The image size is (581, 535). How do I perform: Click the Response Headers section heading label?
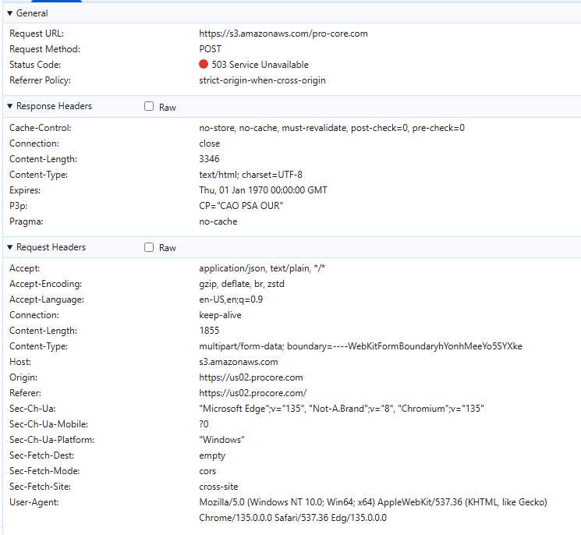pyautogui.click(x=54, y=106)
